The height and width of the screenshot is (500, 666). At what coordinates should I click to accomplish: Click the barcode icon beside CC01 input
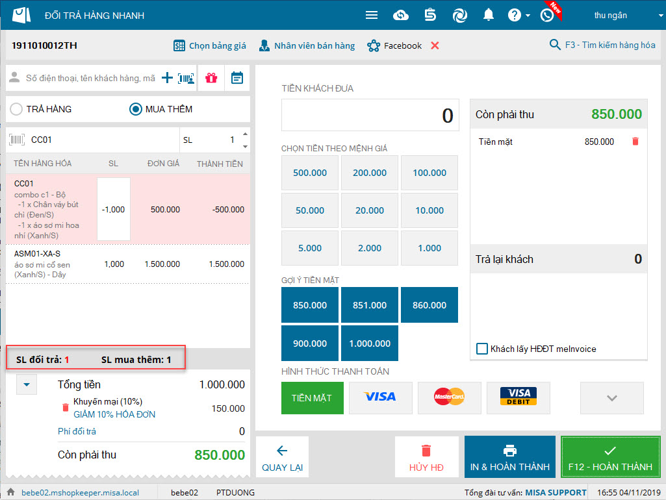pos(17,140)
